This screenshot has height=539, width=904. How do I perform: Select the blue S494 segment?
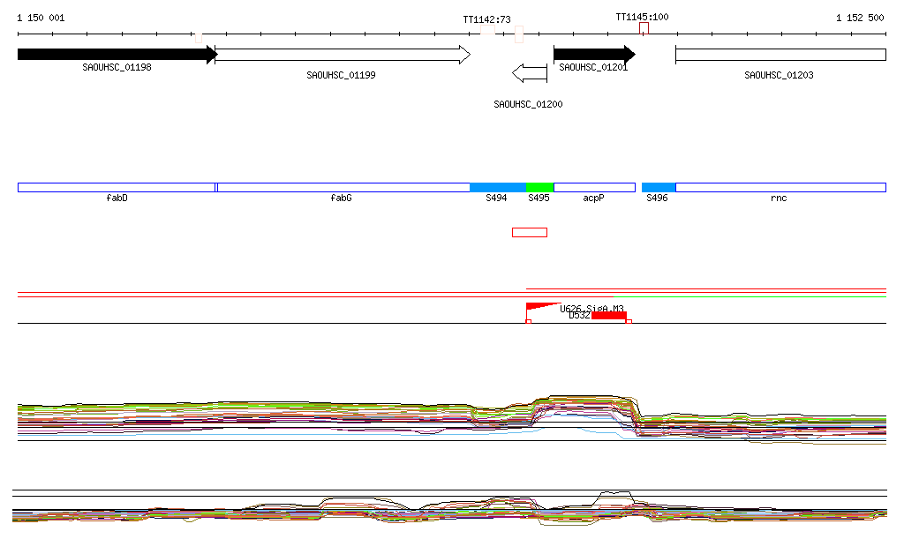[497, 187]
